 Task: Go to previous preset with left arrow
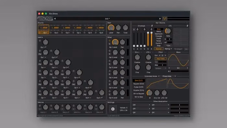coord(55,19)
